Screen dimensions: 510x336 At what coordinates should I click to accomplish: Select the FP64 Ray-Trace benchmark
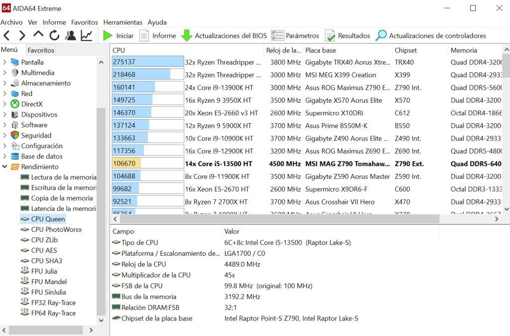pyautogui.click(x=53, y=313)
